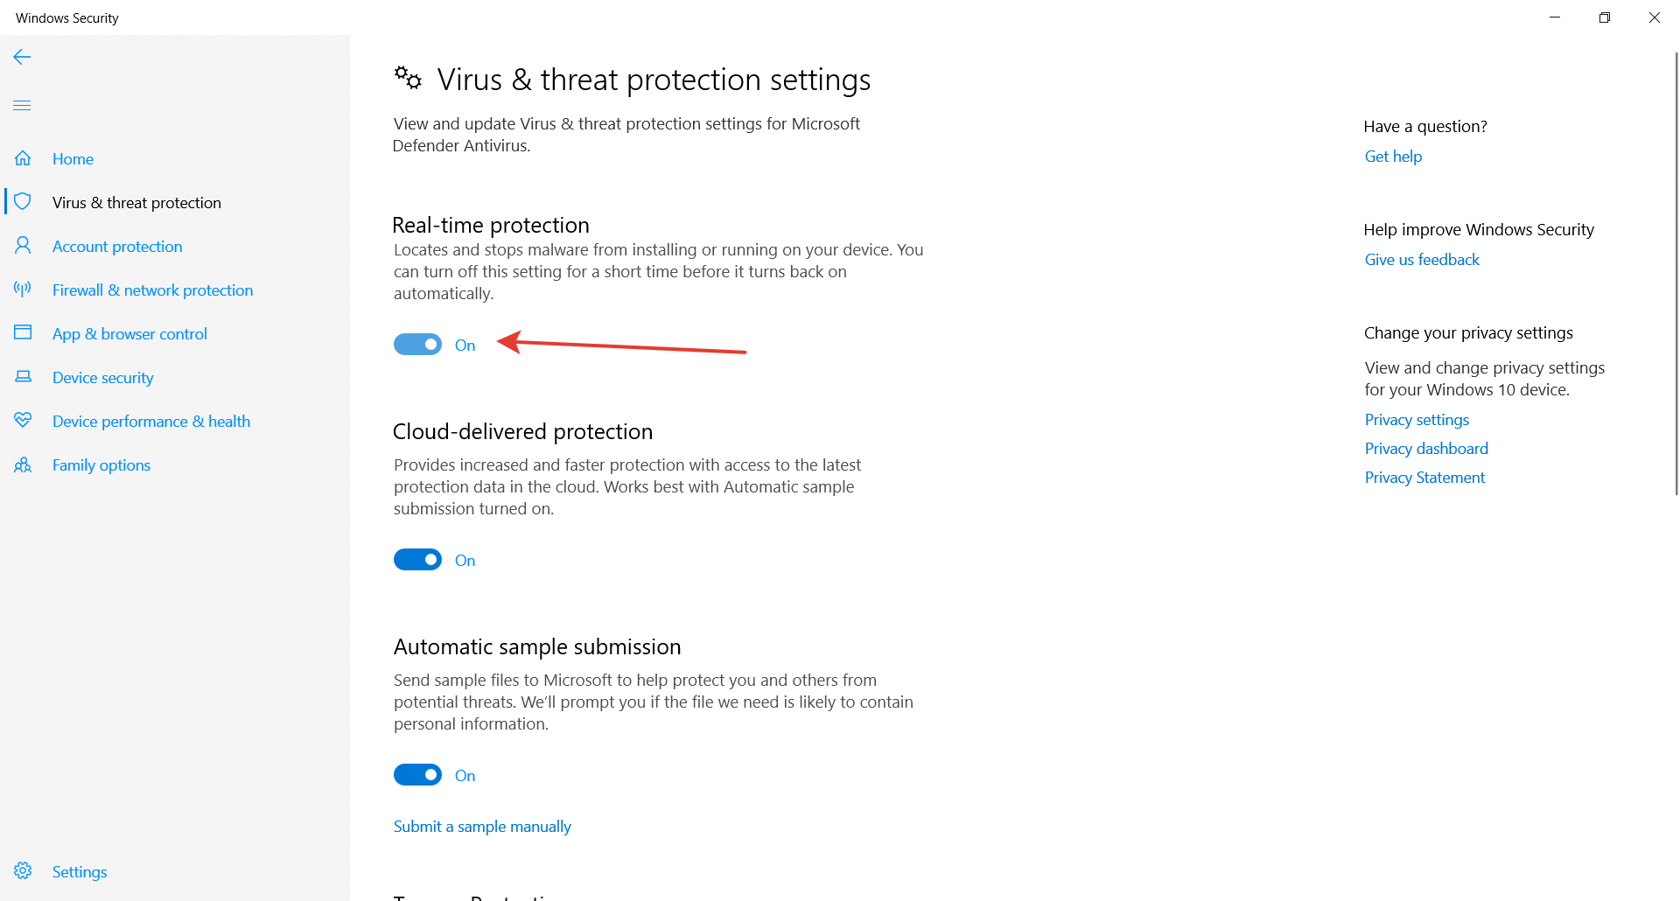Click the vertical scrollbar on the right
This screenshot has width=1680, height=901.
pos(1676,273)
